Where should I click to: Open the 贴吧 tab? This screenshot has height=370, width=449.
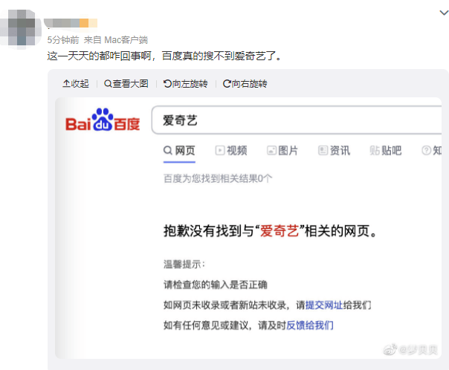pos(385,150)
